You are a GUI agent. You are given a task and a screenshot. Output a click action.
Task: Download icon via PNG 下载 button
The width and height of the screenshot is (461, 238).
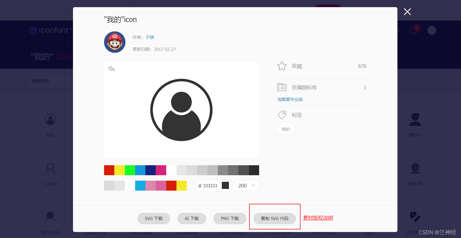tap(230, 219)
